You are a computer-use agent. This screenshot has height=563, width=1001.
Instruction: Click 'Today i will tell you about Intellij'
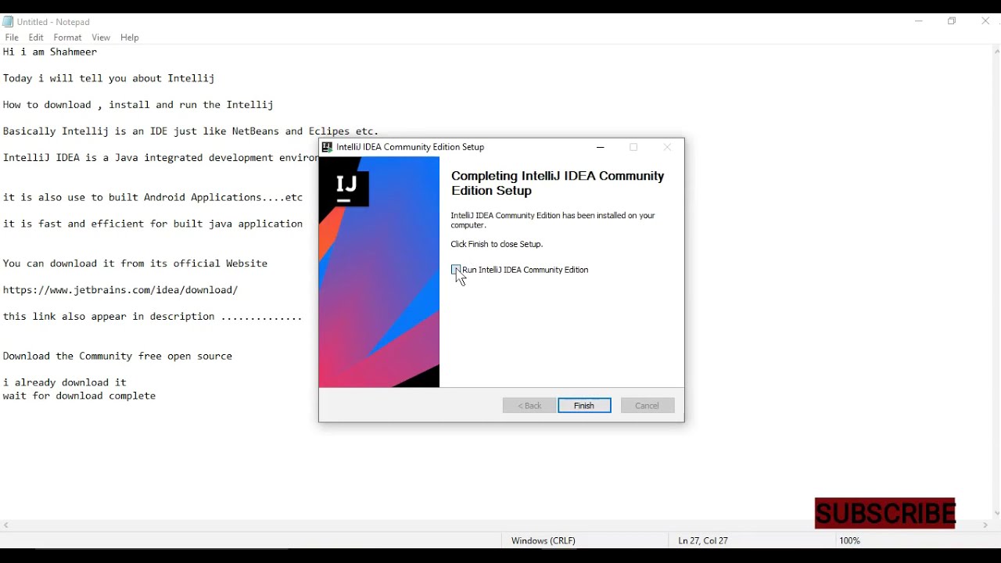pyautogui.click(x=109, y=79)
